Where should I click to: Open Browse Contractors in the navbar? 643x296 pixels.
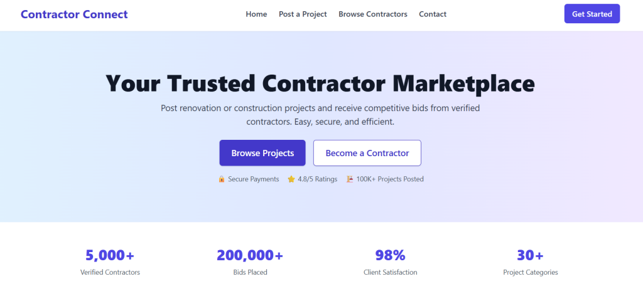click(373, 14)
